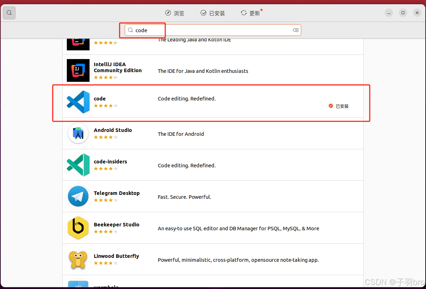Click the star rating under Beekeeper Studio
426x289 pixels.
coord(106,232)
